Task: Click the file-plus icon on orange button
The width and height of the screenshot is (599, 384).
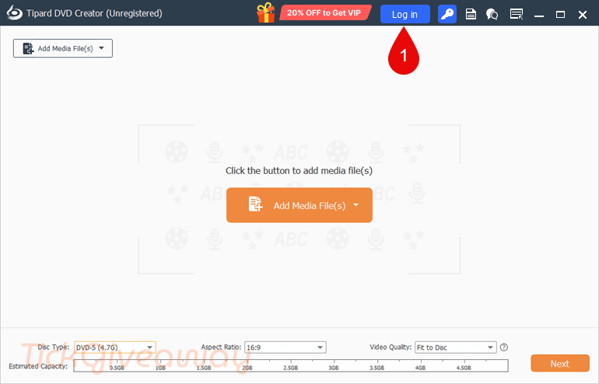Action: pos(255,204)
